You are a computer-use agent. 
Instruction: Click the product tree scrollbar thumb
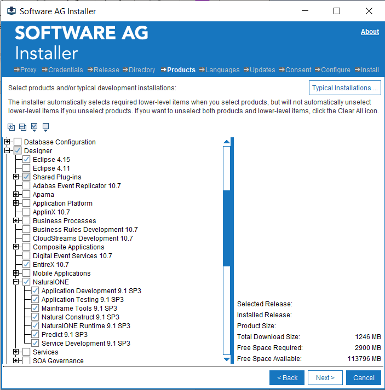coord(227,228)
